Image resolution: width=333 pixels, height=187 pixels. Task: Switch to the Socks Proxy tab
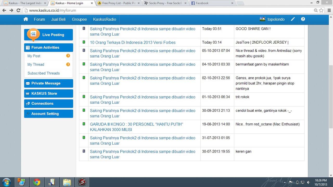(x=165, y=3)
